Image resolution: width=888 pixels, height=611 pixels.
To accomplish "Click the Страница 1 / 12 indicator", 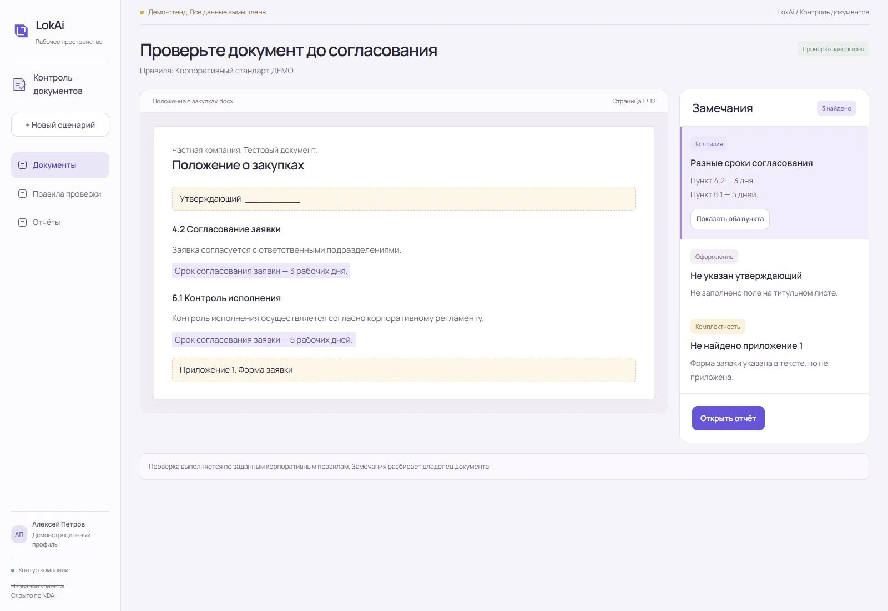I will coord(634,101).
